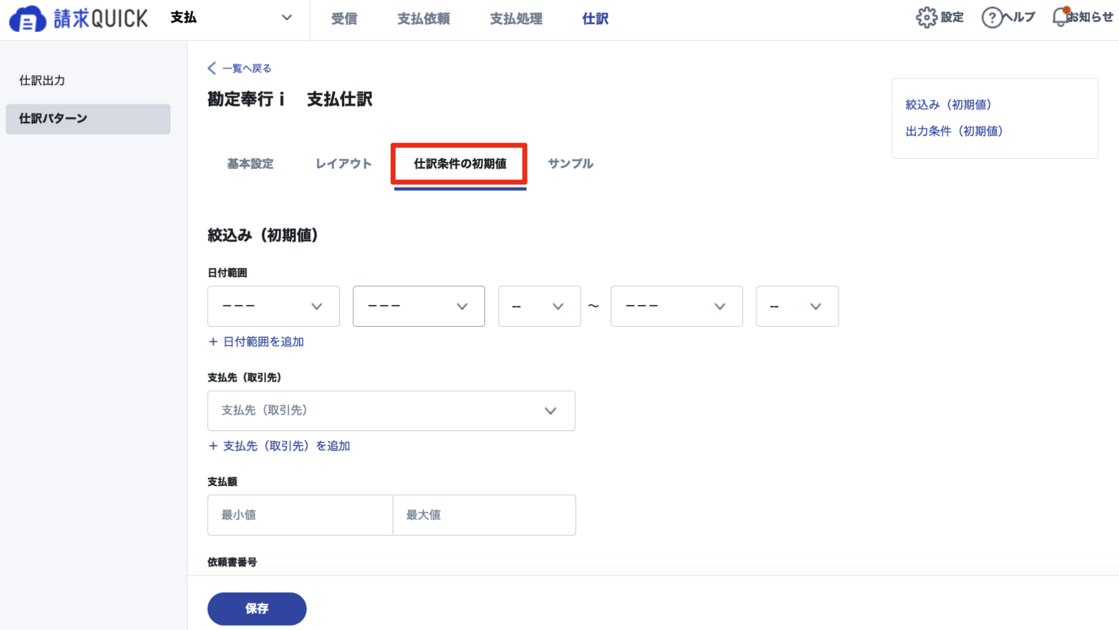Viewport: 1119px width, 630px height.
Task: Select the 仕訳条件の初期値 tab
Action: [460, 164]
